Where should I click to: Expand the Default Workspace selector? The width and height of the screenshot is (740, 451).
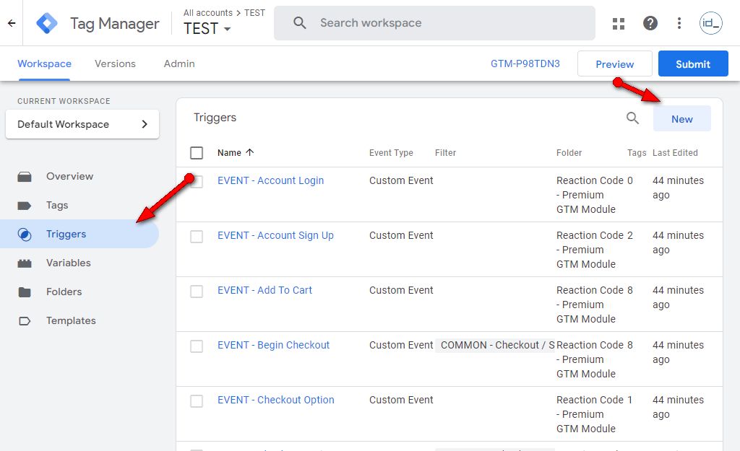82,124
